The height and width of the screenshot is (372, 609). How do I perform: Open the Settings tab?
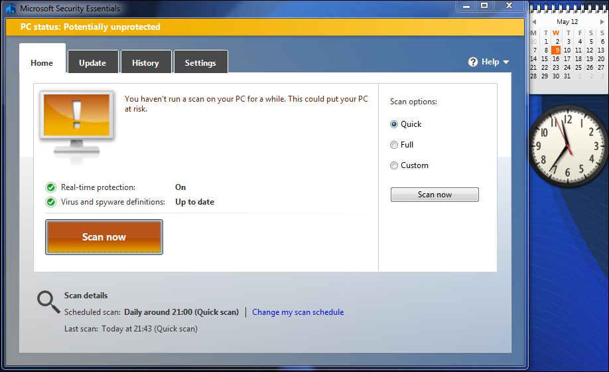tap(200, 62)
